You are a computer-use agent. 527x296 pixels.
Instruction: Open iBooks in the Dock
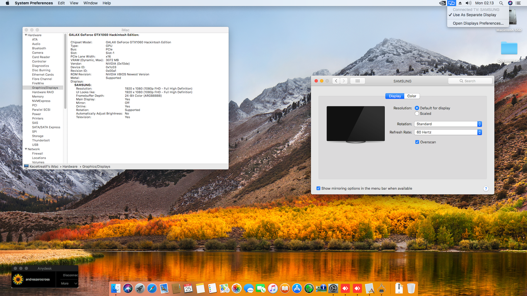285,288
